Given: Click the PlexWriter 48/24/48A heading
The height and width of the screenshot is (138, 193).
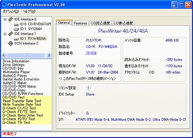Looking at the screenshot, I should pos(123,31).
